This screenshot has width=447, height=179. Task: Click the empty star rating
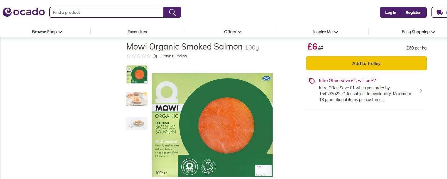click(x=139, y=56)
